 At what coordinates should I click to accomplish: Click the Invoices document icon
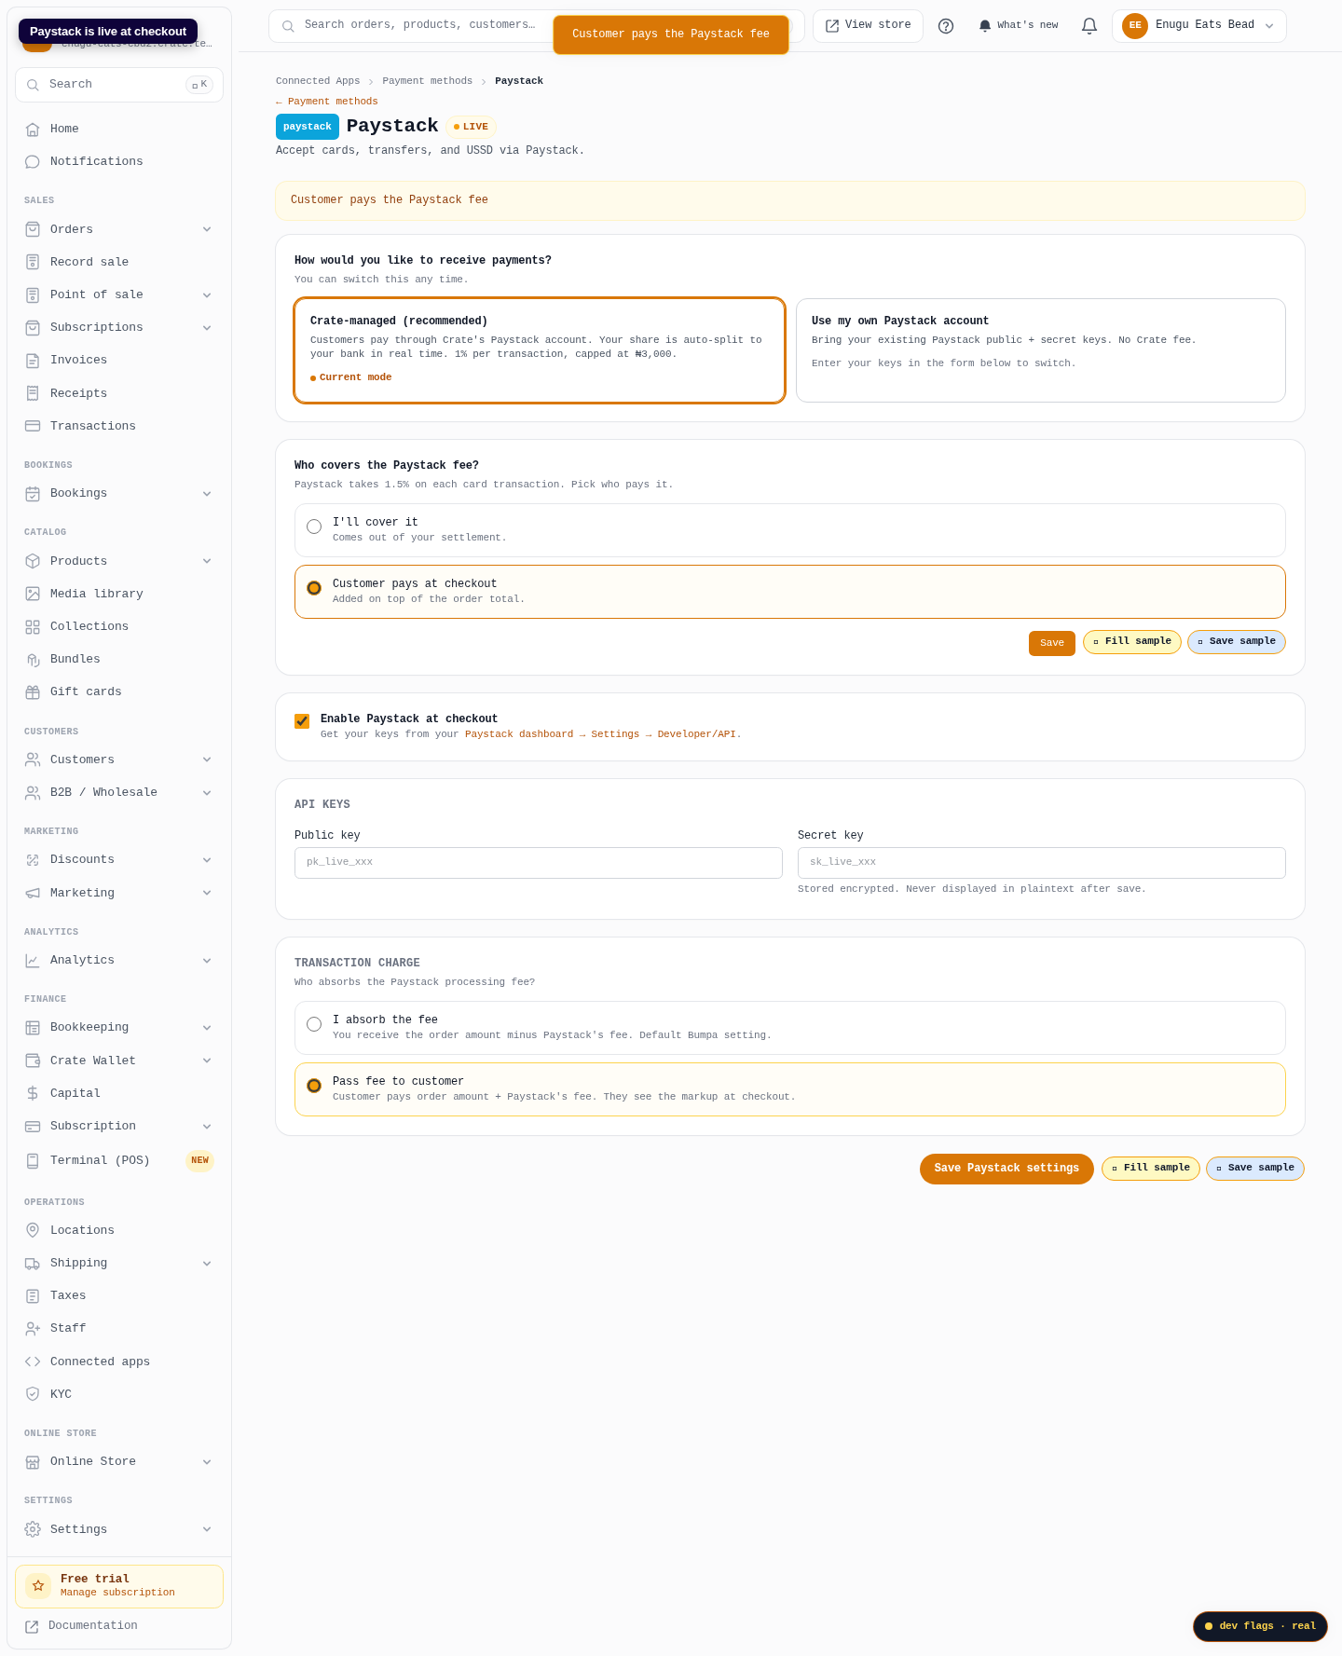click(x=33, y=361)
